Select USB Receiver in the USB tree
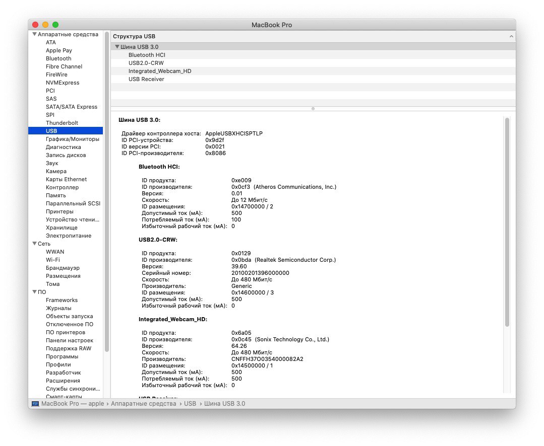Screen dimensions: 544x446 146,79
